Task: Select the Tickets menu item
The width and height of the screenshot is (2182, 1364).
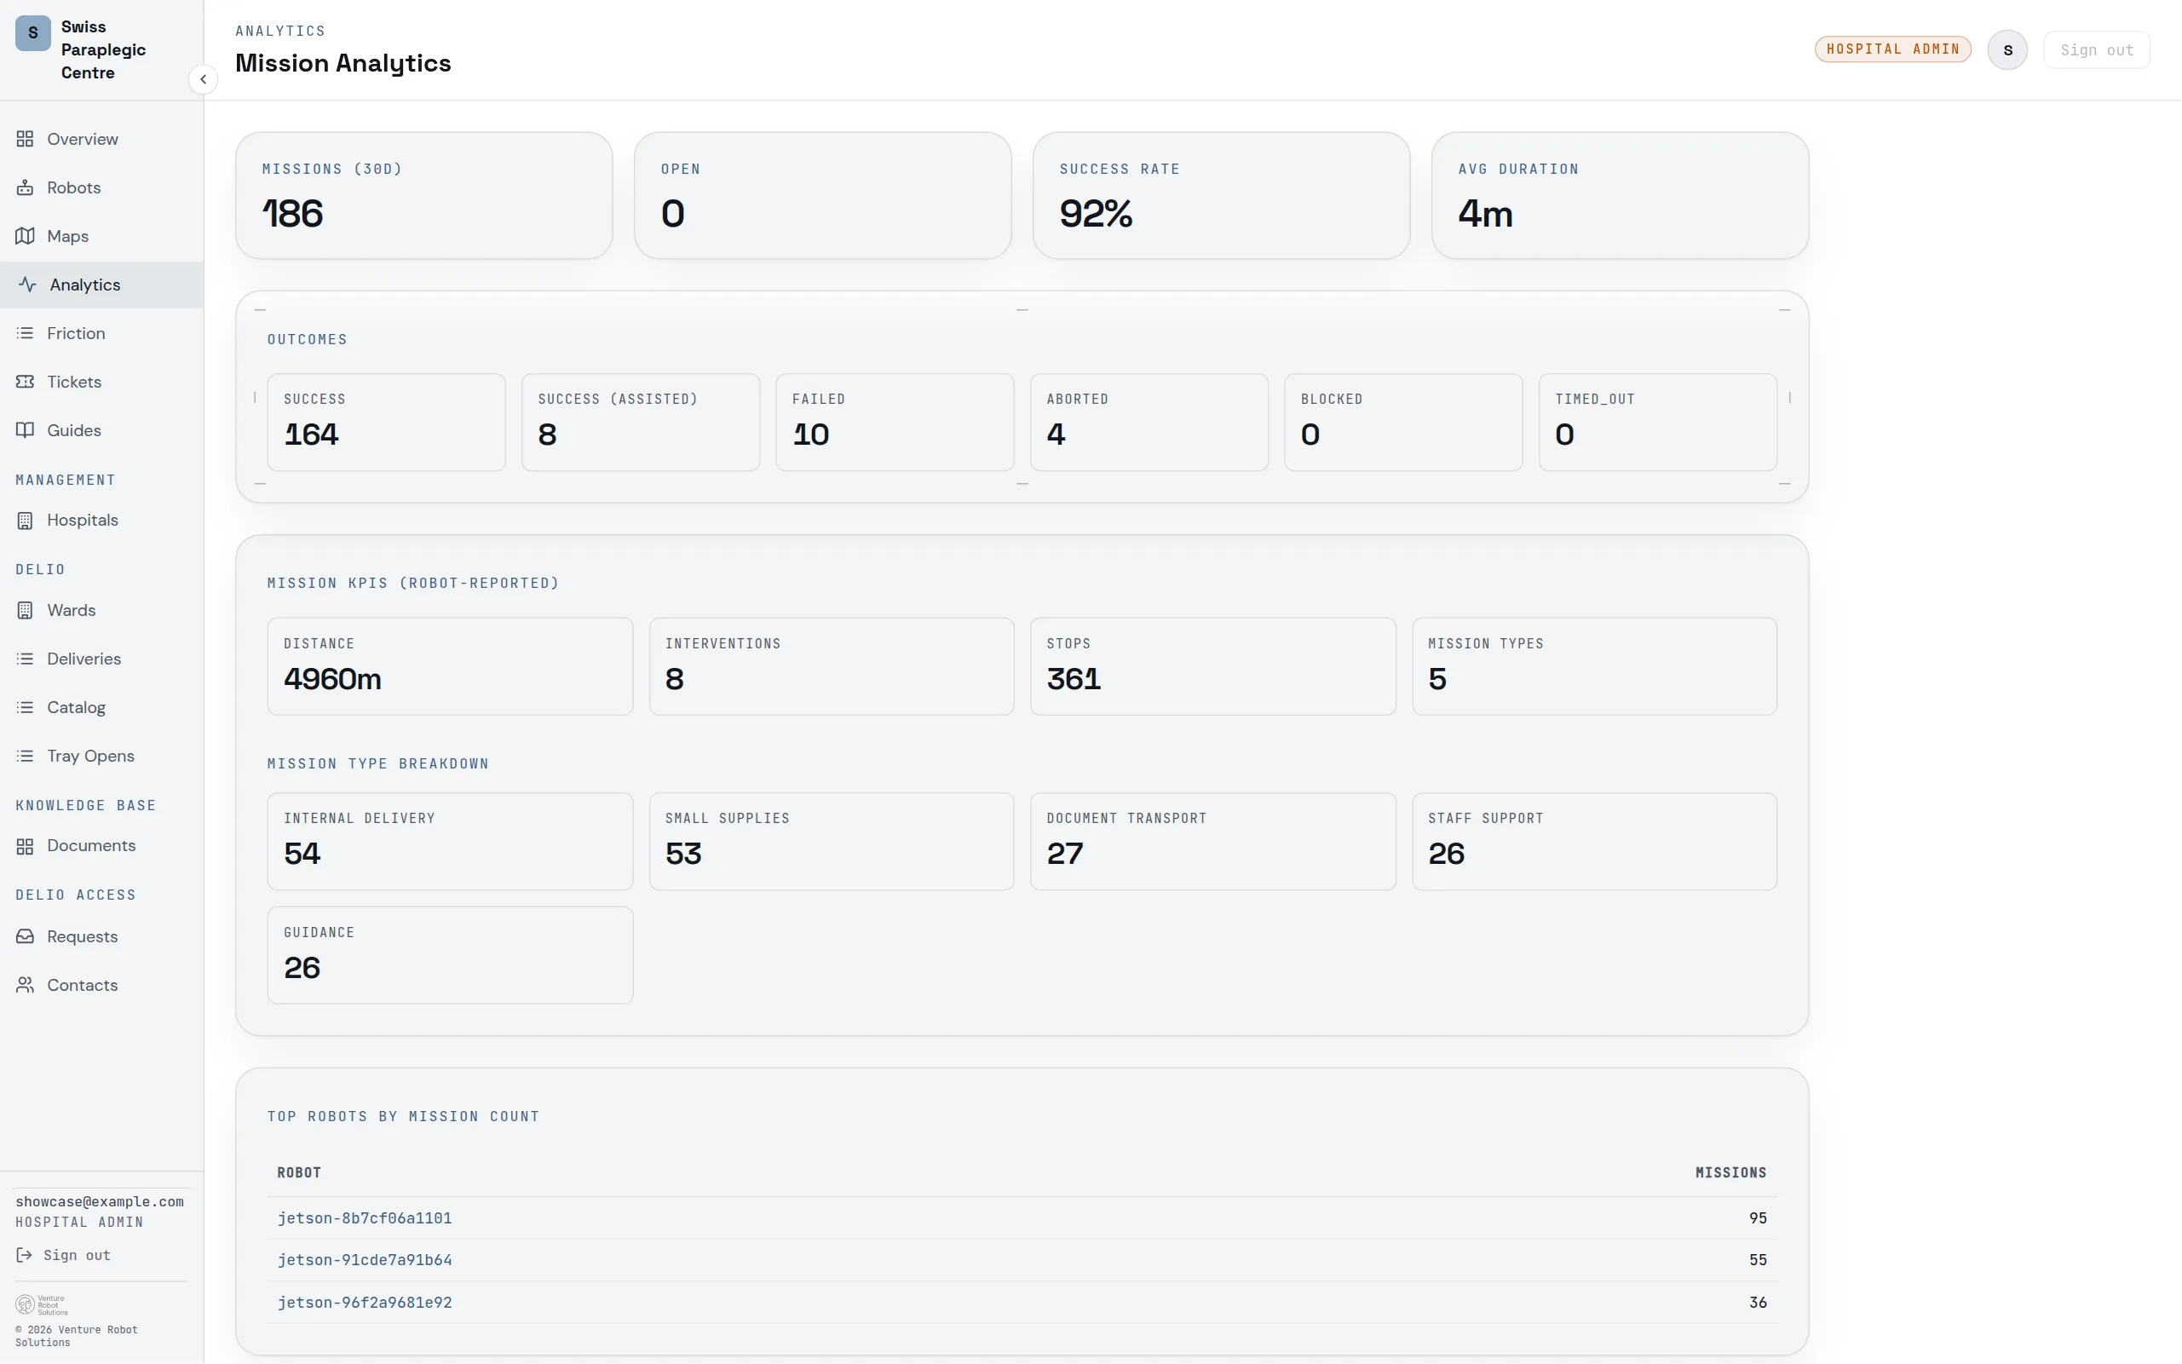Action: (102, 382)
